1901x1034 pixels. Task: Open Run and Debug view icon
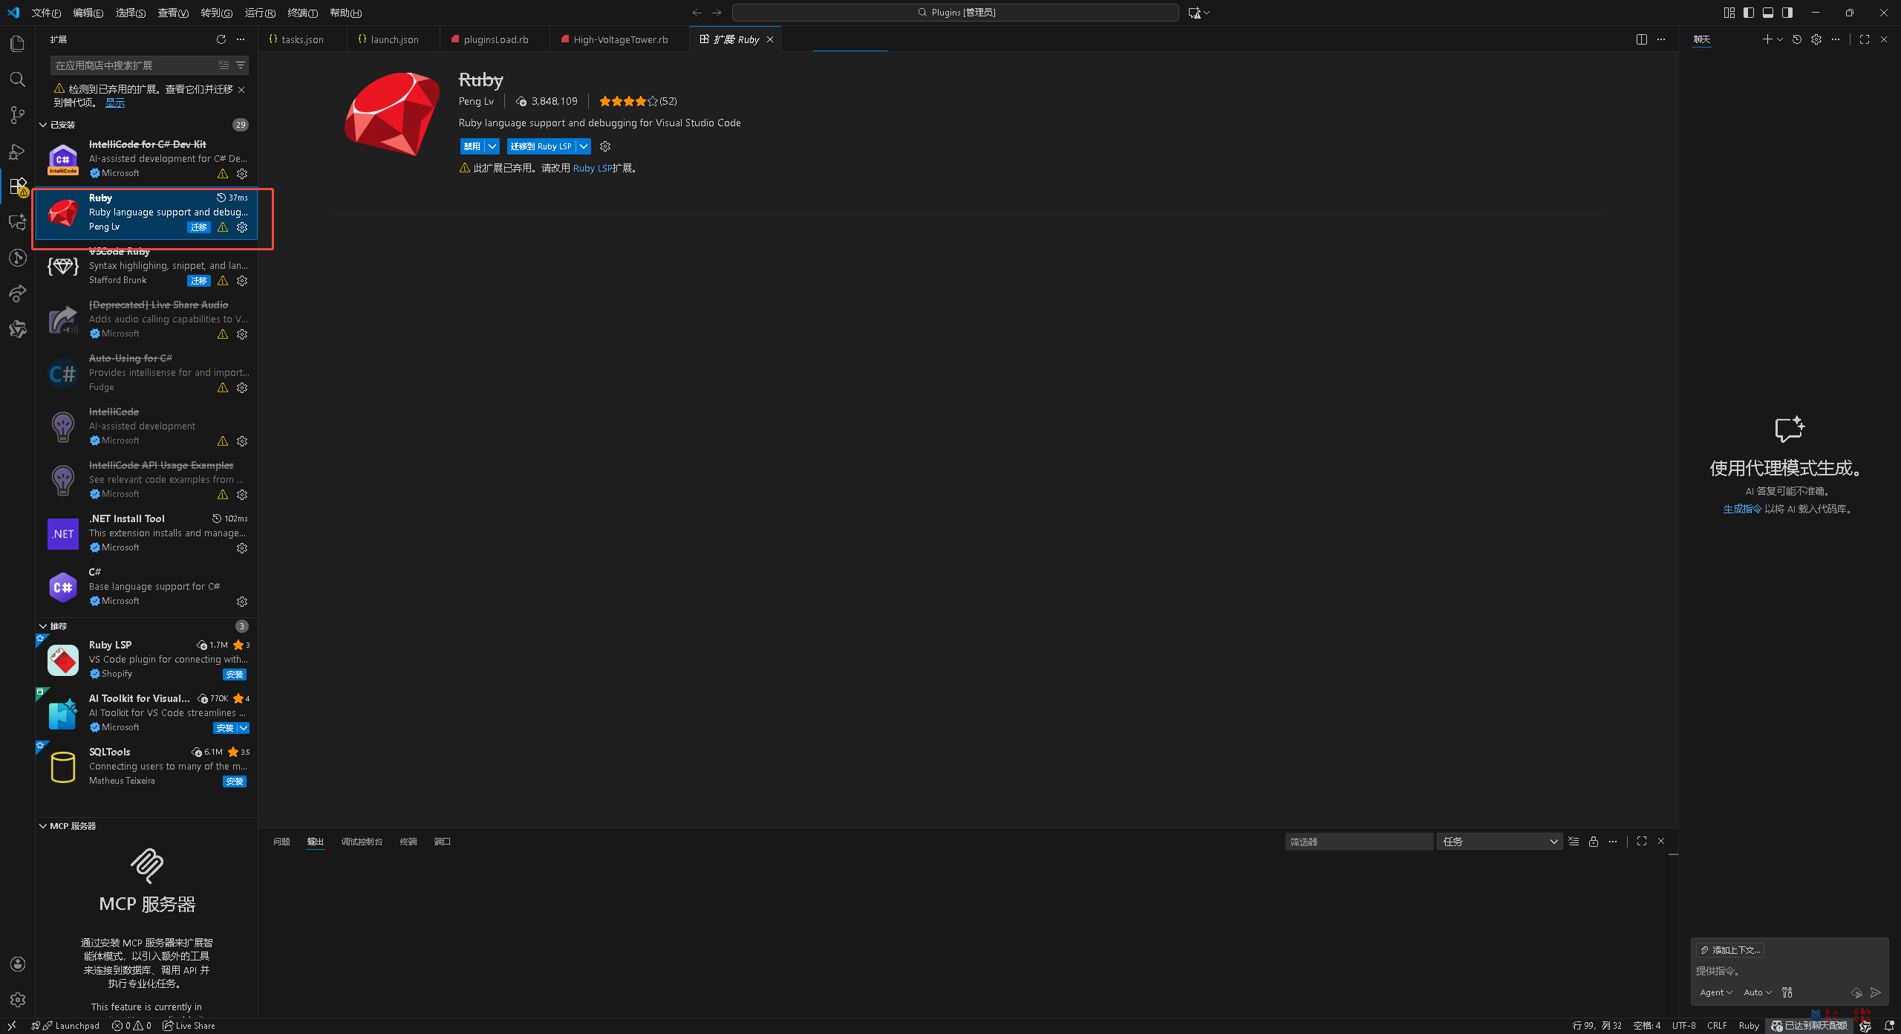(17, 152)
